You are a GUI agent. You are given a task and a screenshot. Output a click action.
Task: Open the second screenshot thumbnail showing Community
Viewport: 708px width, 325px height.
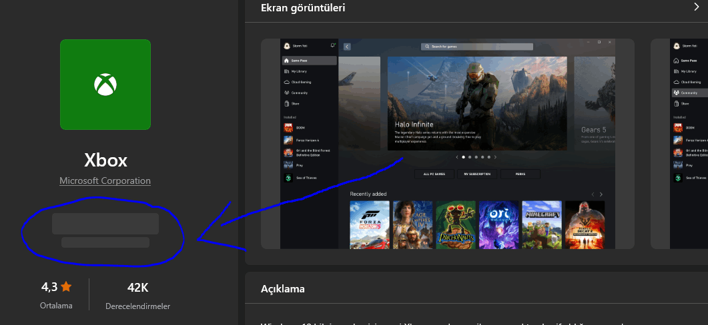[679, 144]
